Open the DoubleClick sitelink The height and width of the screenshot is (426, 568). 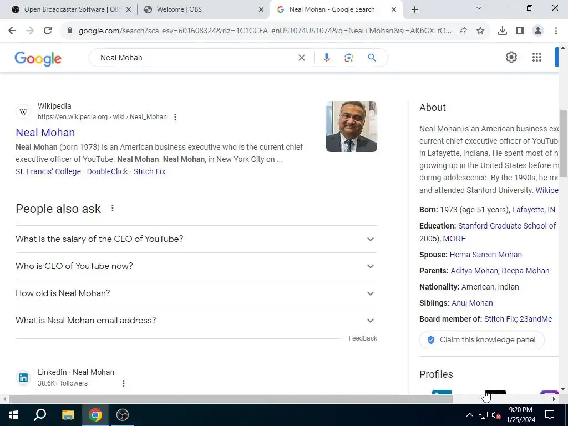point(107,171)
